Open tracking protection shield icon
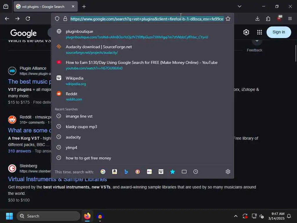This screenshot has width=297, height=223. [x=57, y=19]
